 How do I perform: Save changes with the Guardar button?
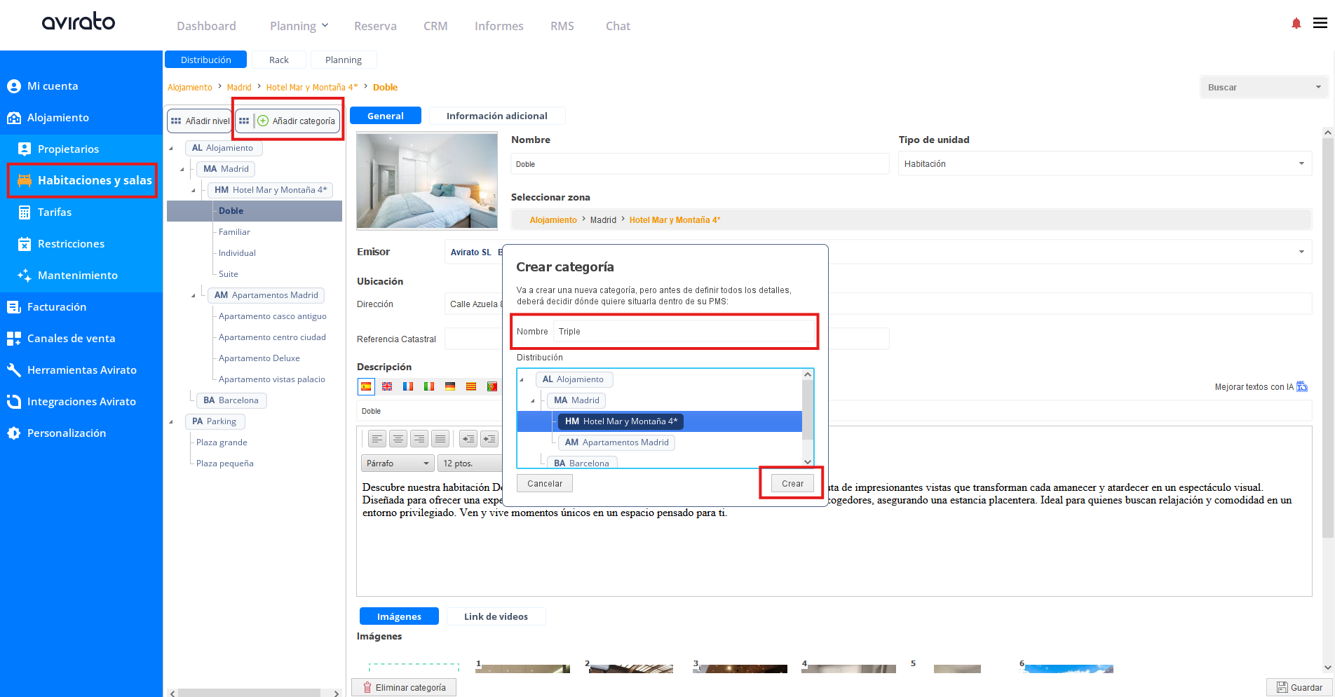coord(1300,687)
